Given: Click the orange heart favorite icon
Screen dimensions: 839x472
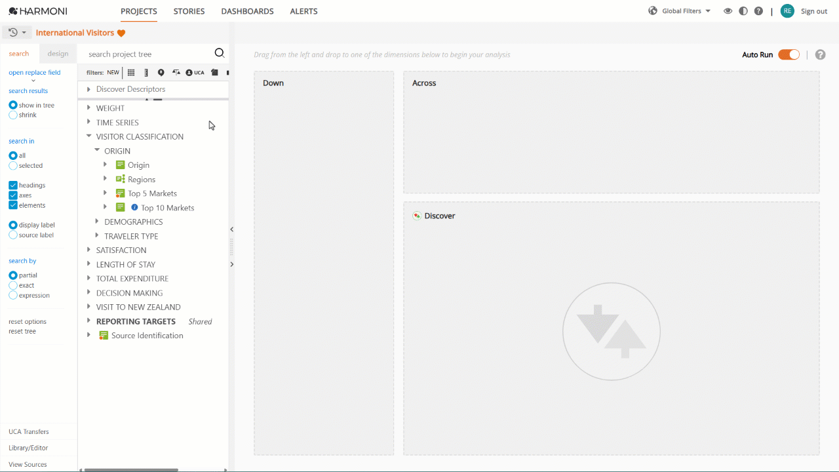Looking at the screenshot, I should pos(121,33).
